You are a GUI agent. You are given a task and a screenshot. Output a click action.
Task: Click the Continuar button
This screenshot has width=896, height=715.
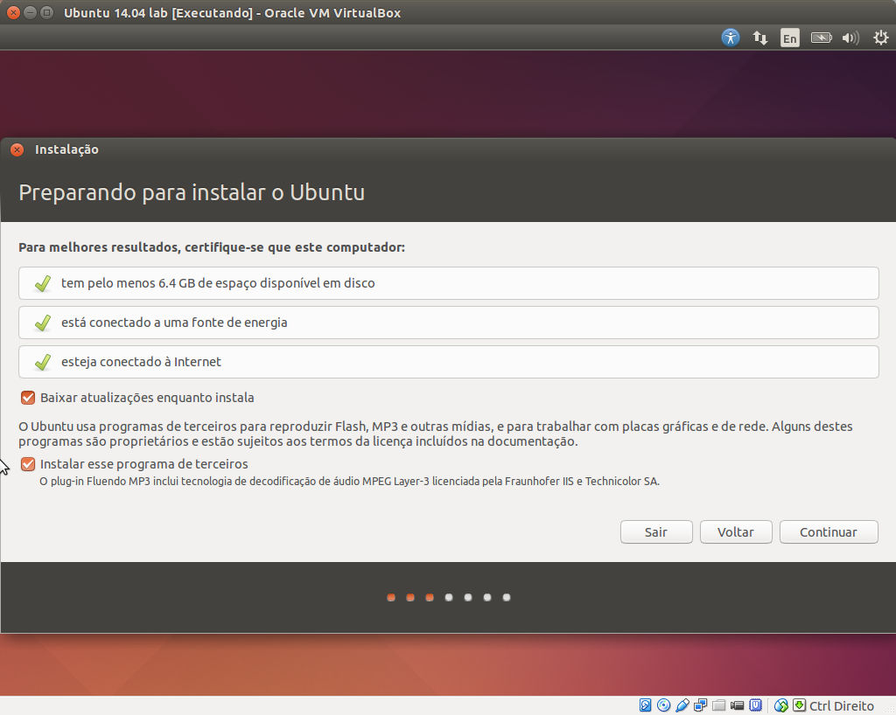click(x=829, y=531)
